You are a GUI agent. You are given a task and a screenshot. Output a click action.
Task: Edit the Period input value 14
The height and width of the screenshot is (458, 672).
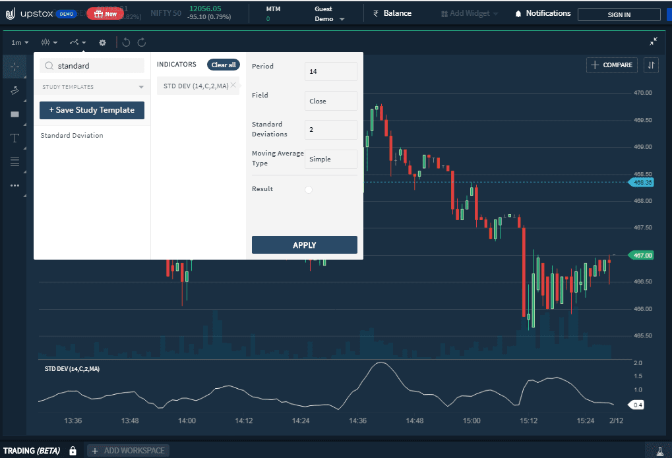coord(330,72)
